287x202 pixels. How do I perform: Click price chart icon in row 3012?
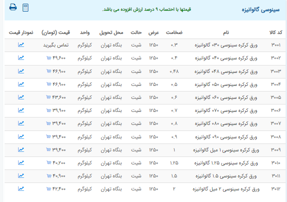pyautogui.click(x=21, y=189)
